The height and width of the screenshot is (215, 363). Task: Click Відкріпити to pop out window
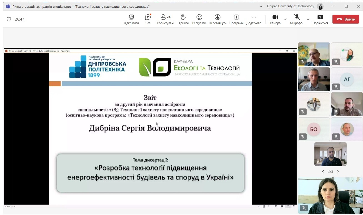click(x=131, y=19)
